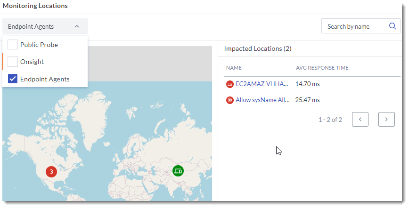
Task: Sort by the NAME column header
Action: 234,68
